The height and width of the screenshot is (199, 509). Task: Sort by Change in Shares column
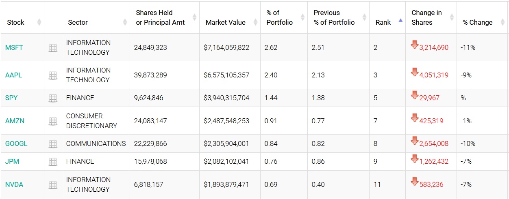point(426,17)
